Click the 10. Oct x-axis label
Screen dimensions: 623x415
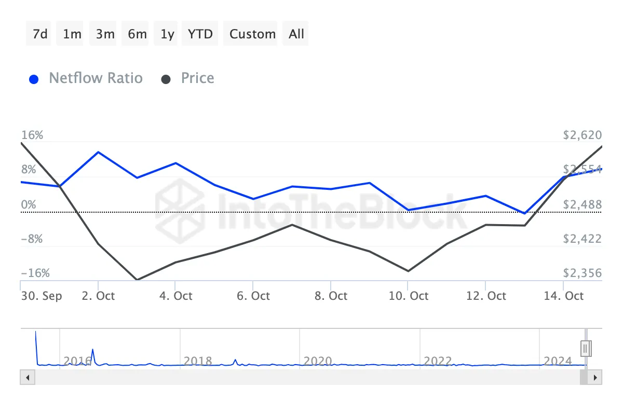click(x=409, y=296)
